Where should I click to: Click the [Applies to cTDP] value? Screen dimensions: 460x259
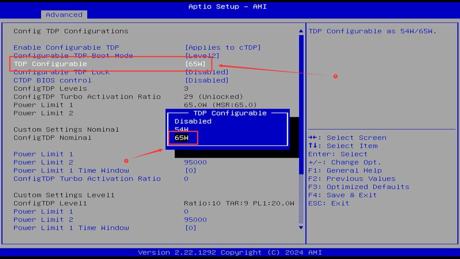point(223,47)
